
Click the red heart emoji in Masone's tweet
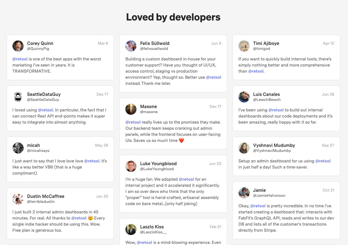point(182,141)
